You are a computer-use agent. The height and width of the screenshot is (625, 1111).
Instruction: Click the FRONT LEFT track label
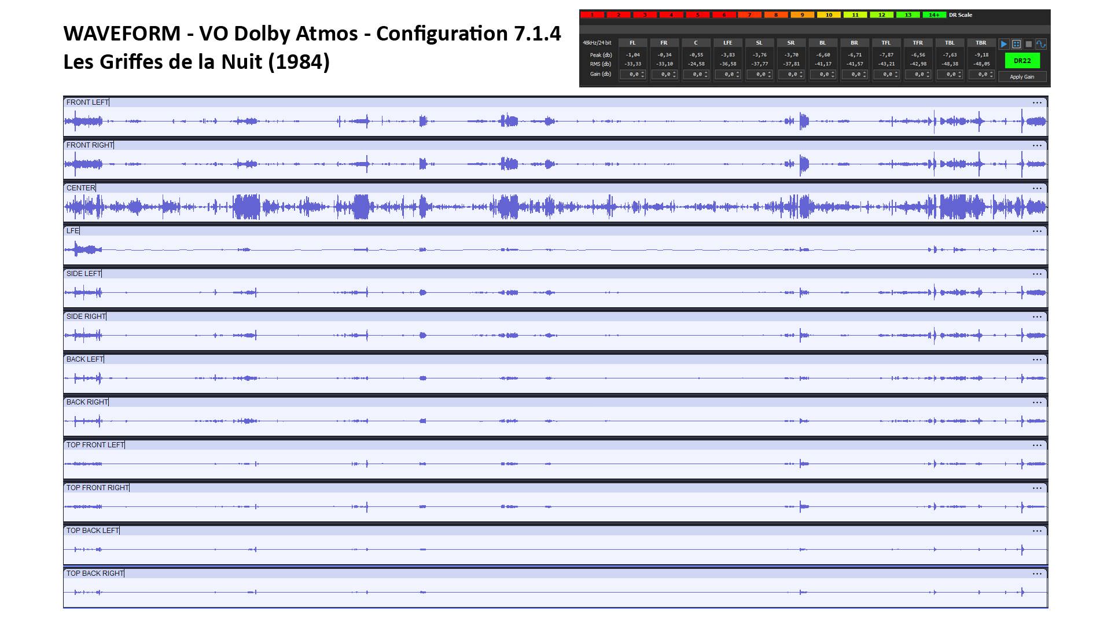tap(87, 102)
